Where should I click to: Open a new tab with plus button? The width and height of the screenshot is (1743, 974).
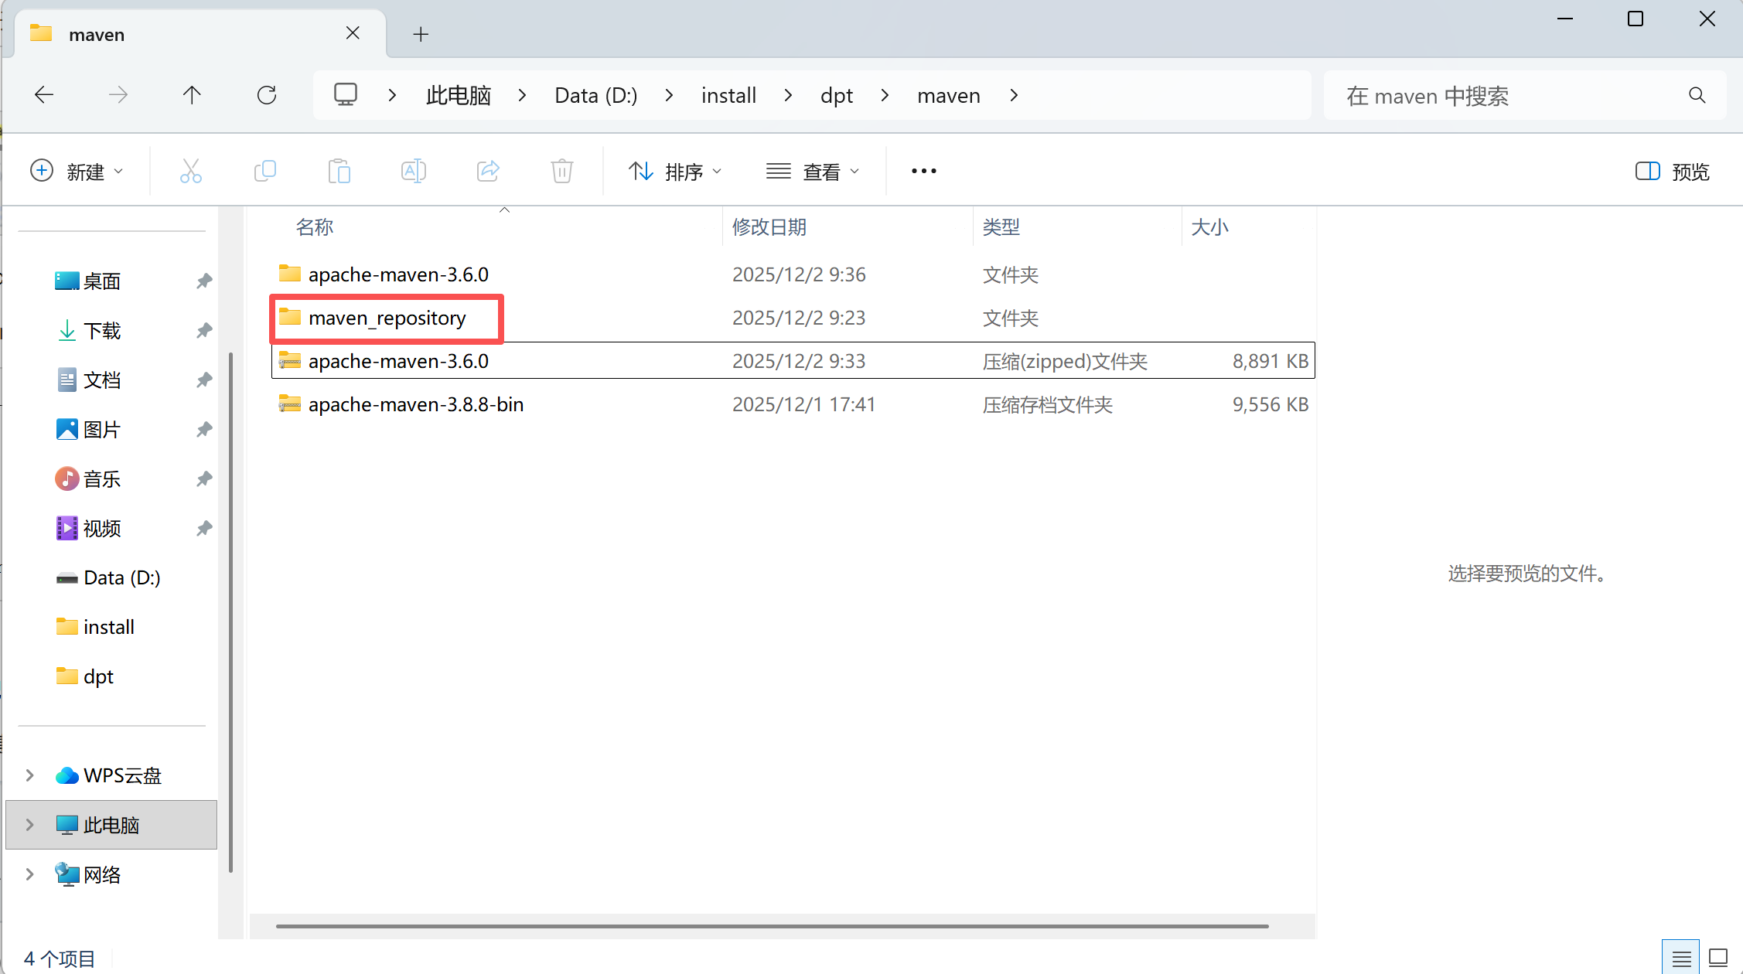[x=421, y=34]
